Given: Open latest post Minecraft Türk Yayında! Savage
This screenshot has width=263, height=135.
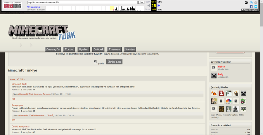Looking at the screenshot, I should [34, 94].
